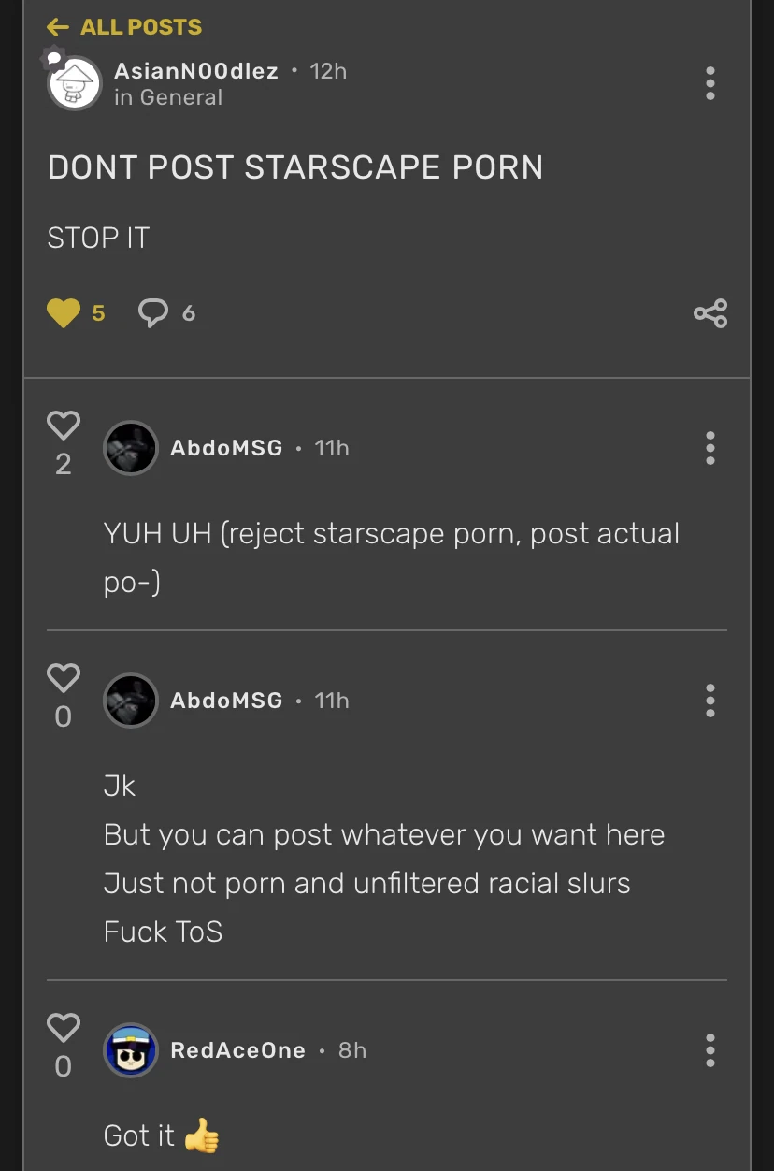Open AsianN00dlez username link
This screenshot has height=1171, width=774.
196,71
